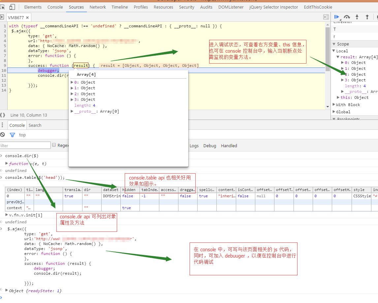This screenshot has height=303, width=378.
Task: Toggle console filter funnel icon
Action: (x=12, y=135)
